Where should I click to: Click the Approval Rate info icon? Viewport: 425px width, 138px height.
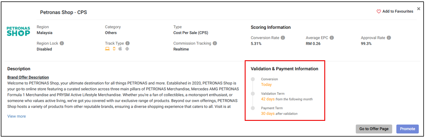point(389,38)
